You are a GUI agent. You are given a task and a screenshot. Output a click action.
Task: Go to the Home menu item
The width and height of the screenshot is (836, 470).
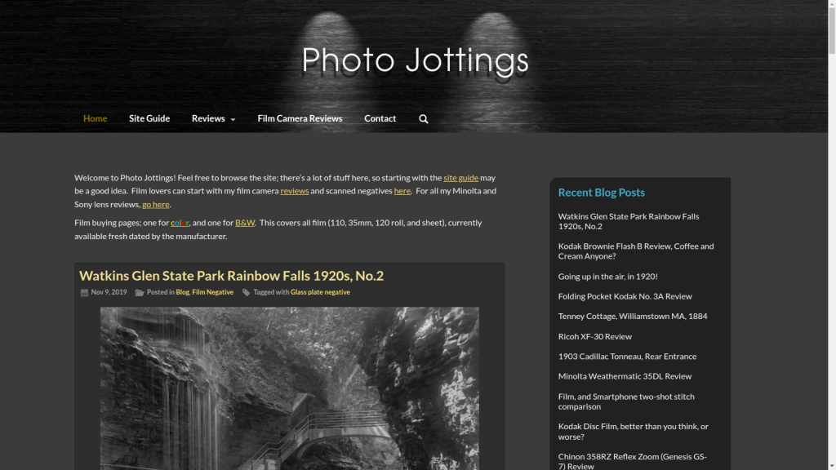[95, 118]
